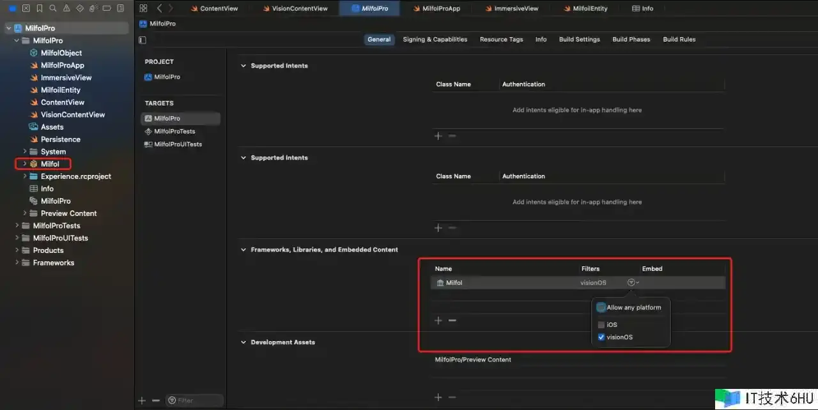Open the Find navigator magnifier icon
The height and width of the screenshot is (410, 818).
52,8
